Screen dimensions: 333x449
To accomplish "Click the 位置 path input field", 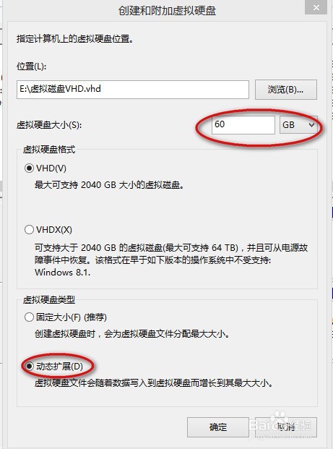I will pos(133,90).
